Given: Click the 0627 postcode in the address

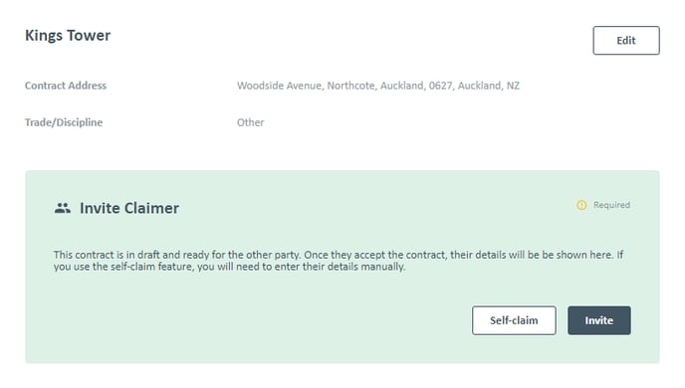Looking at the screenshot, I should pos(441,86).
